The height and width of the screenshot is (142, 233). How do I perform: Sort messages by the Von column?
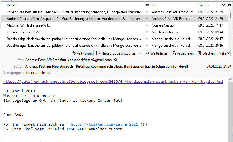pyautogui.click(x=154, y=5)
